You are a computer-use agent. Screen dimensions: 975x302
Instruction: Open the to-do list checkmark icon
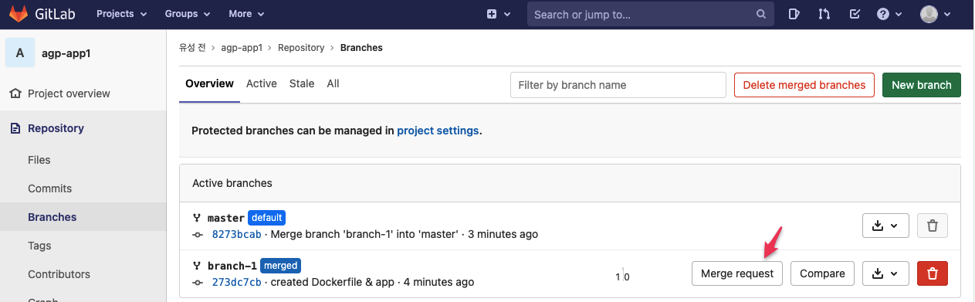pyautogui.click(x=854, y=14)
